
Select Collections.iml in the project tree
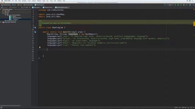[x=11, y=21]
